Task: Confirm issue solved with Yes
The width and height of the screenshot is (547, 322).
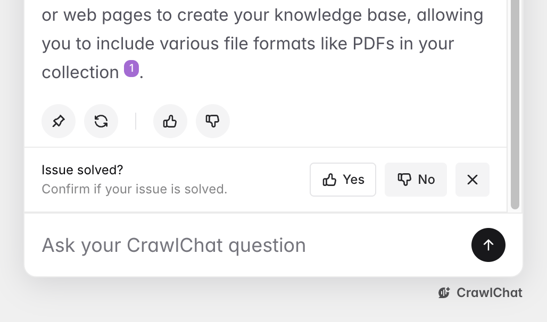Action: [x=343, y=180]
